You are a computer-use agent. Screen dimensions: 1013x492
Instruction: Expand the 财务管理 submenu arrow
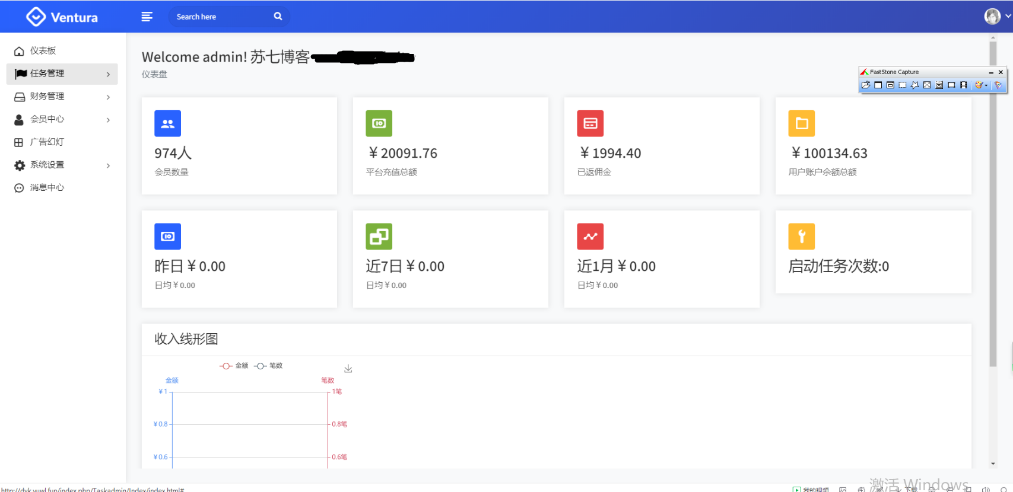point(108,97)
